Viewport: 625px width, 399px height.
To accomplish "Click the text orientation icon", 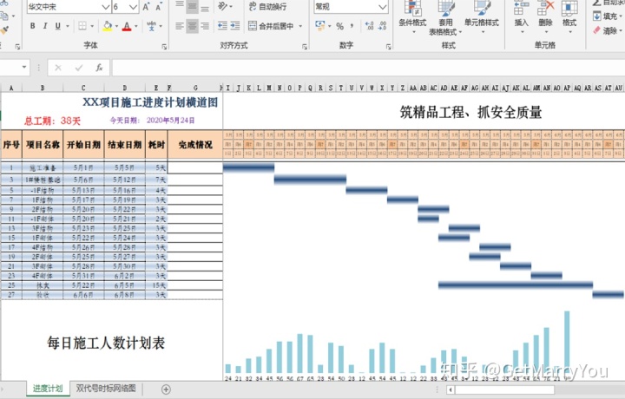I will pos(222,6).
